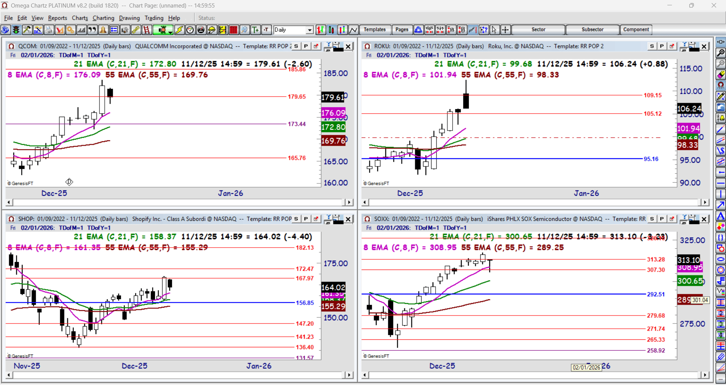726x385 pixels.
Task: Click the Sector button
Action: click(x=538, y=29)
